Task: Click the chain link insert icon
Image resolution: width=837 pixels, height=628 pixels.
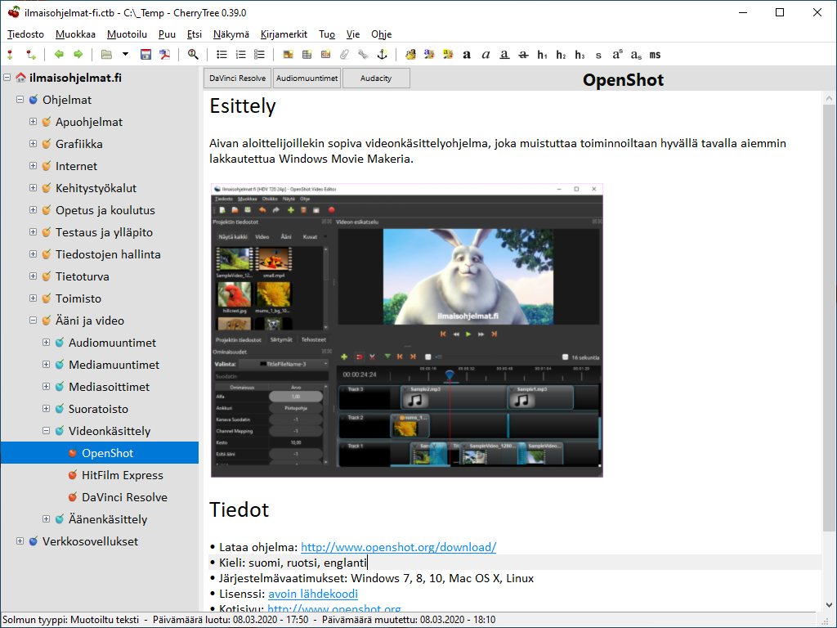Action: 363,55
